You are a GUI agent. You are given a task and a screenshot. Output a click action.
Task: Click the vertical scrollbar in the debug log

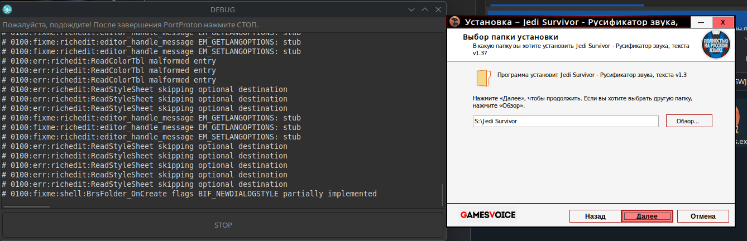tap(443, 195)
